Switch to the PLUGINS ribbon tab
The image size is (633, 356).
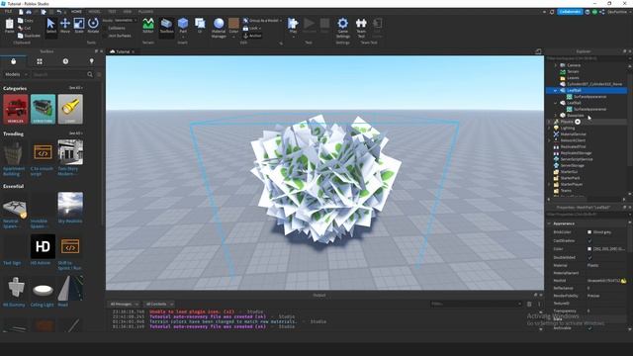coord(145,12)
